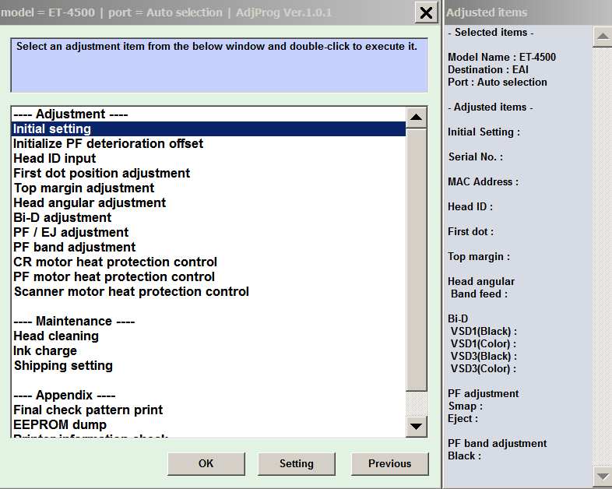
Task: Click VSD1(Color) label under Bi-D
Action: click(x=484, y=344)
